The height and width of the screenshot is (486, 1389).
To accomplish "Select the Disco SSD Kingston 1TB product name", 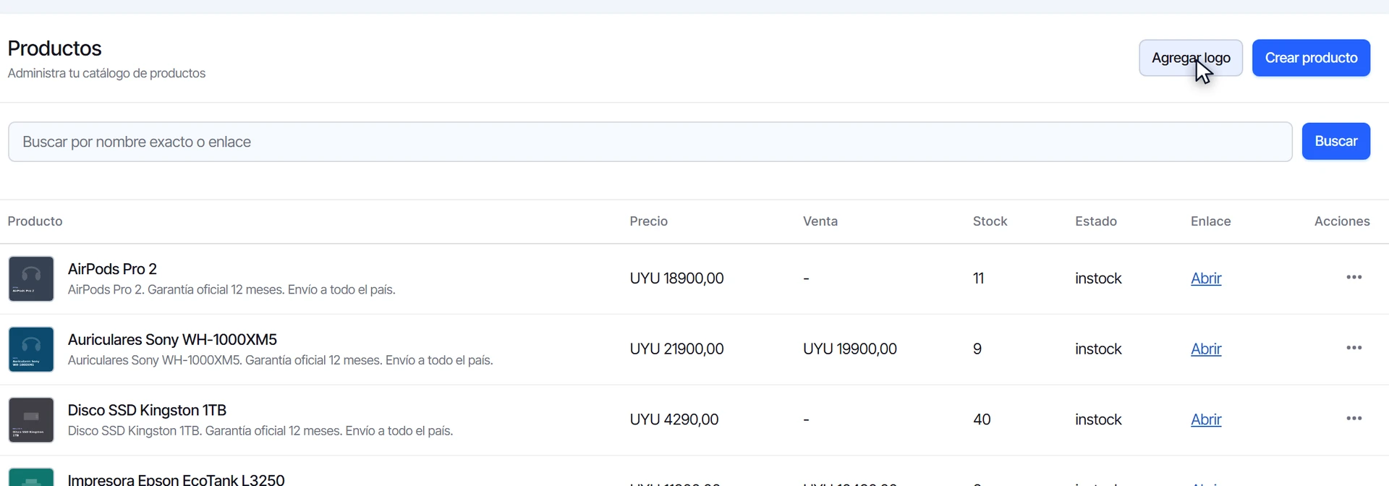I will [x=147, y=410].
